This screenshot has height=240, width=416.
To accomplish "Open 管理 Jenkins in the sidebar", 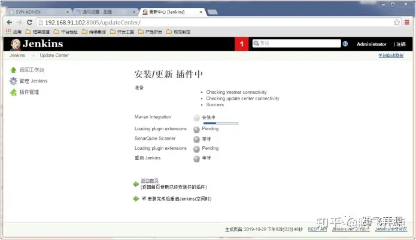I will (x=34, y=81).
